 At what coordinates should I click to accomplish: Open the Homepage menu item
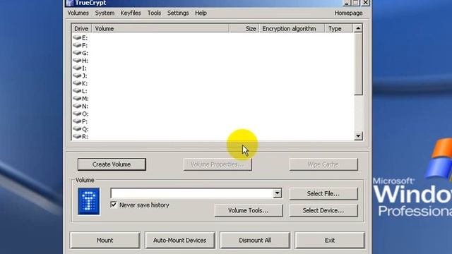(x=348, y=13)
